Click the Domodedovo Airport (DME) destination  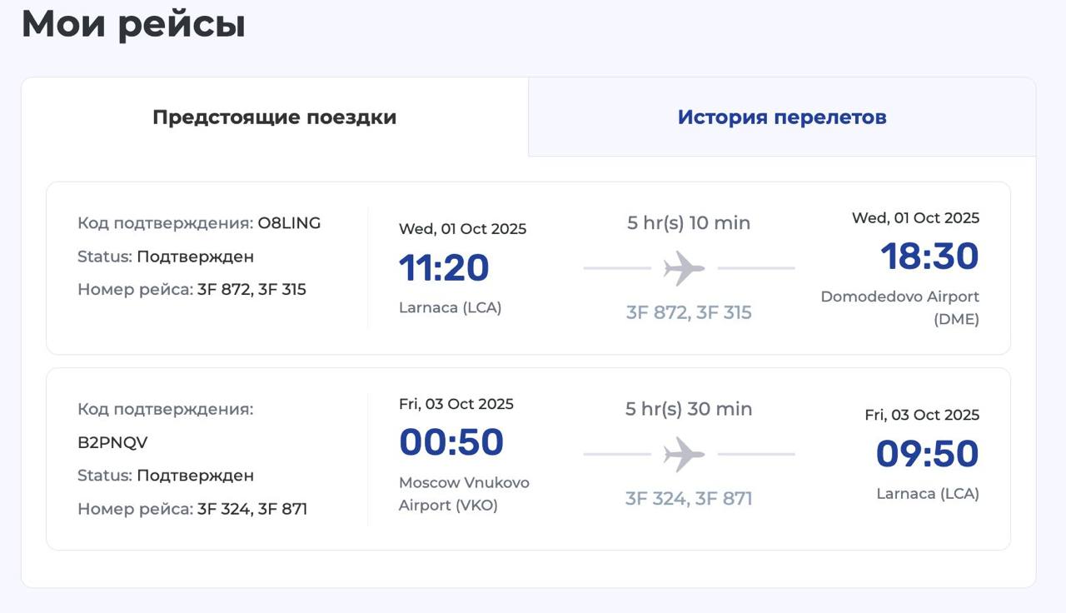pyautogui.click(x=899, y=307)
